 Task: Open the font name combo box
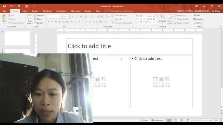[55, 17]
